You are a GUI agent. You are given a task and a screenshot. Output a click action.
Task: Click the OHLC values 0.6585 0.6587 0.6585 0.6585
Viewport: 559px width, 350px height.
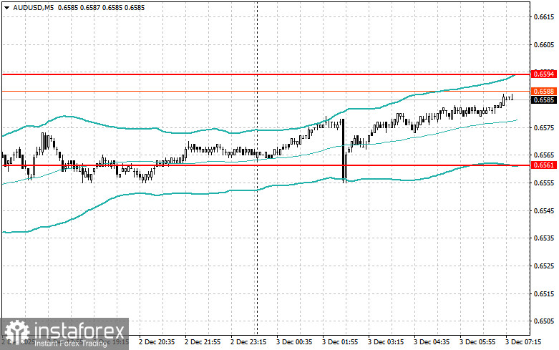coord(101,7)
